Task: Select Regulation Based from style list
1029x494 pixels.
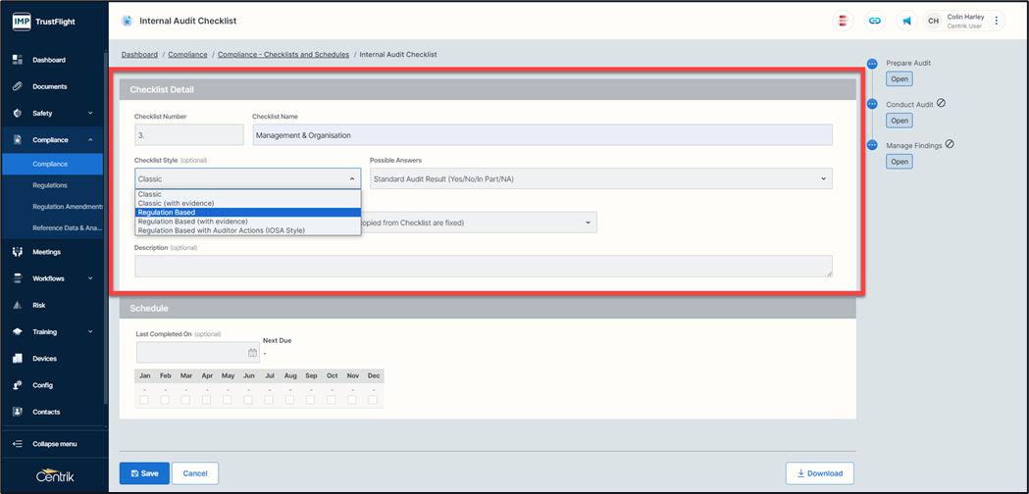Action: coord(167,213)
